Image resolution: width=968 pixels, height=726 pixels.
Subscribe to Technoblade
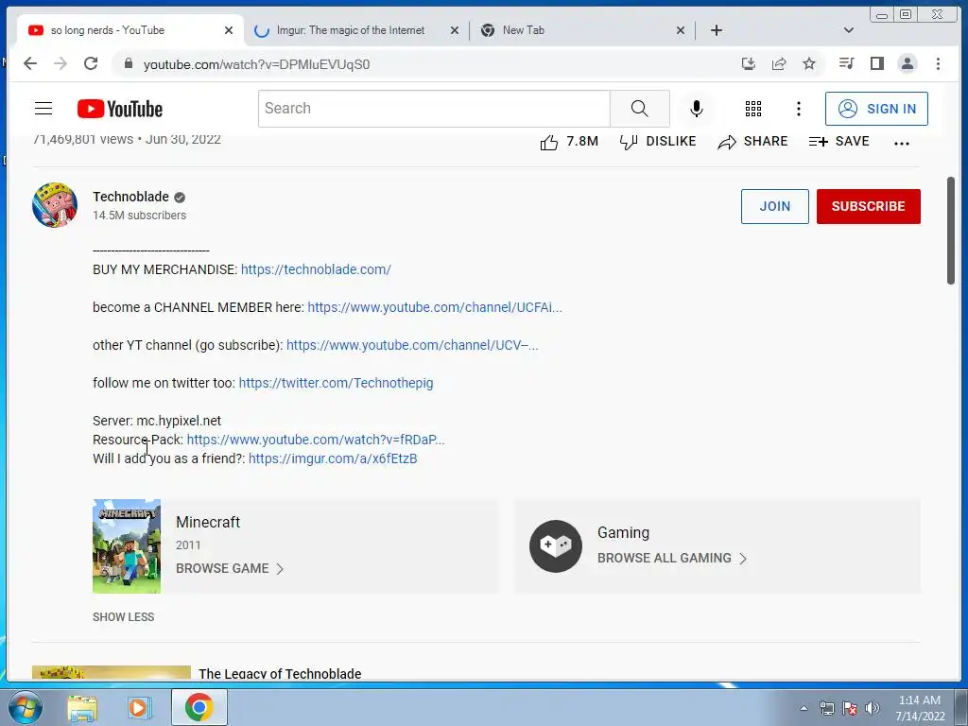[x=868, y=206]
